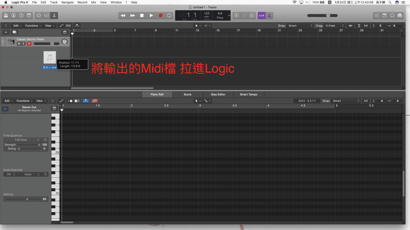Open the Library button in the control bar

tap(6, 16)
